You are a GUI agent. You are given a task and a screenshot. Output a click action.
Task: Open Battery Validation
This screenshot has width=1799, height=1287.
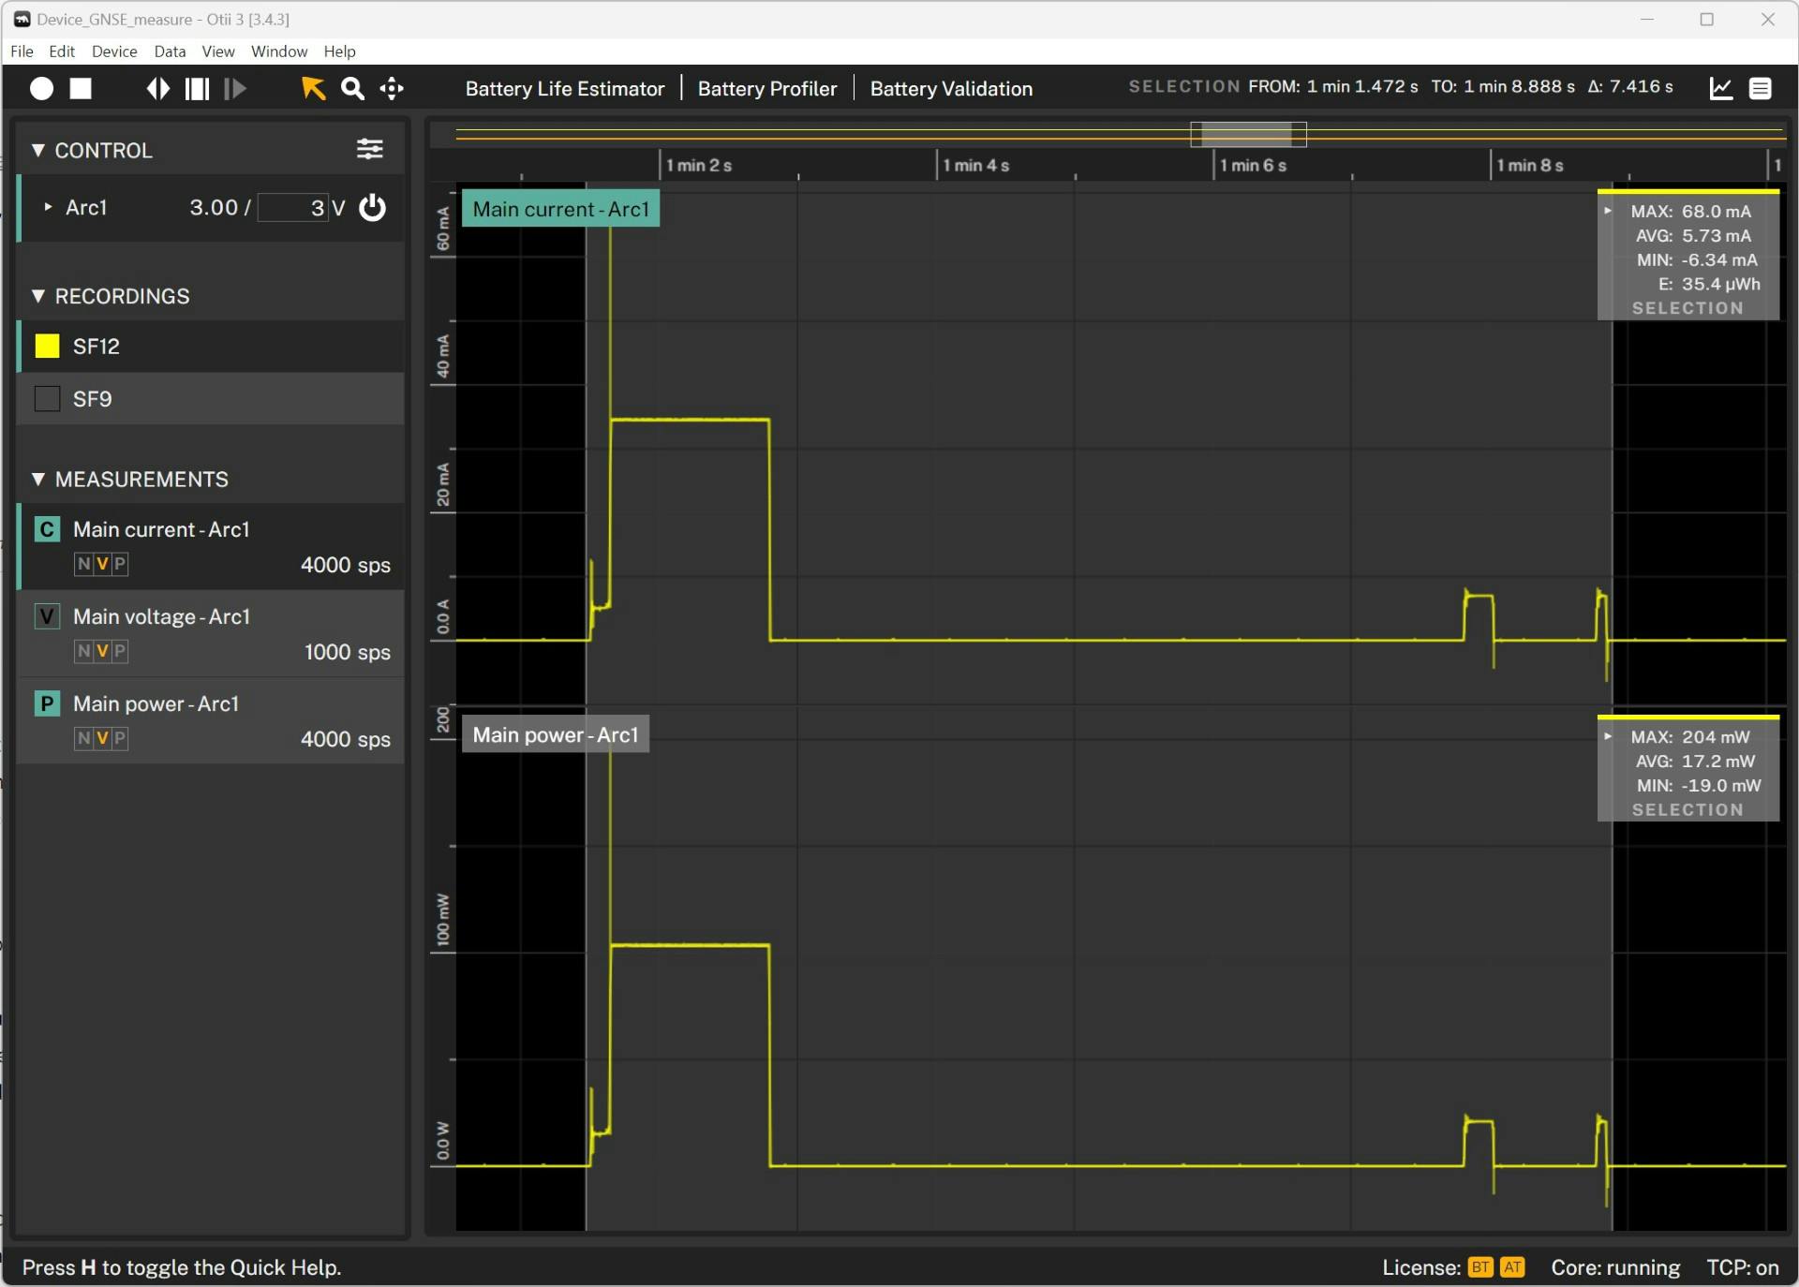(951, 88)
